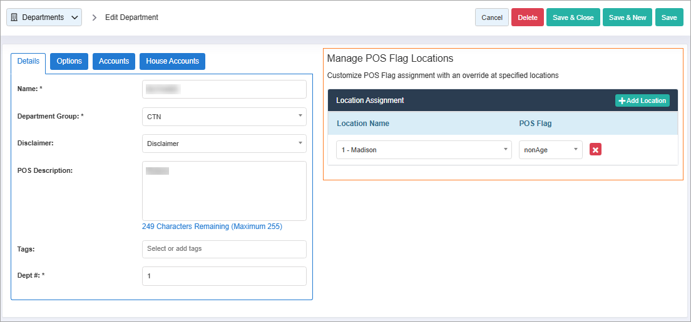The width and height of the screenshot is (691, 322).
Task: Click into the Tags input field
Action: pyautogui.click(x=224, y=249)
